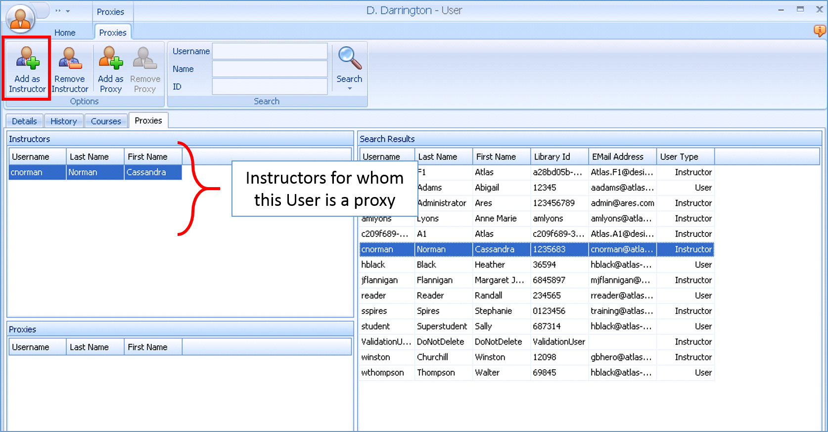The width and height of the screenshot is (828, 432).
Task: Click into the Name search field
Action: click(270, 69)
